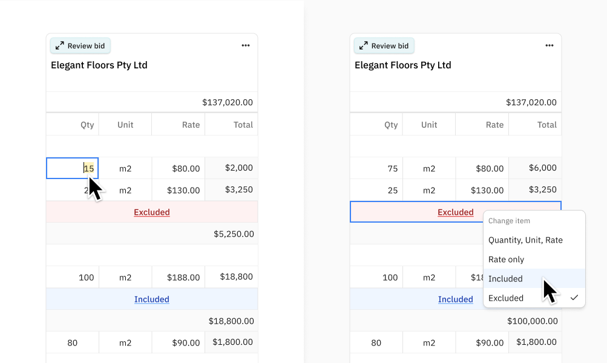Click Elegant Floors Pty Ltd title on right card

tap(402, 65)
